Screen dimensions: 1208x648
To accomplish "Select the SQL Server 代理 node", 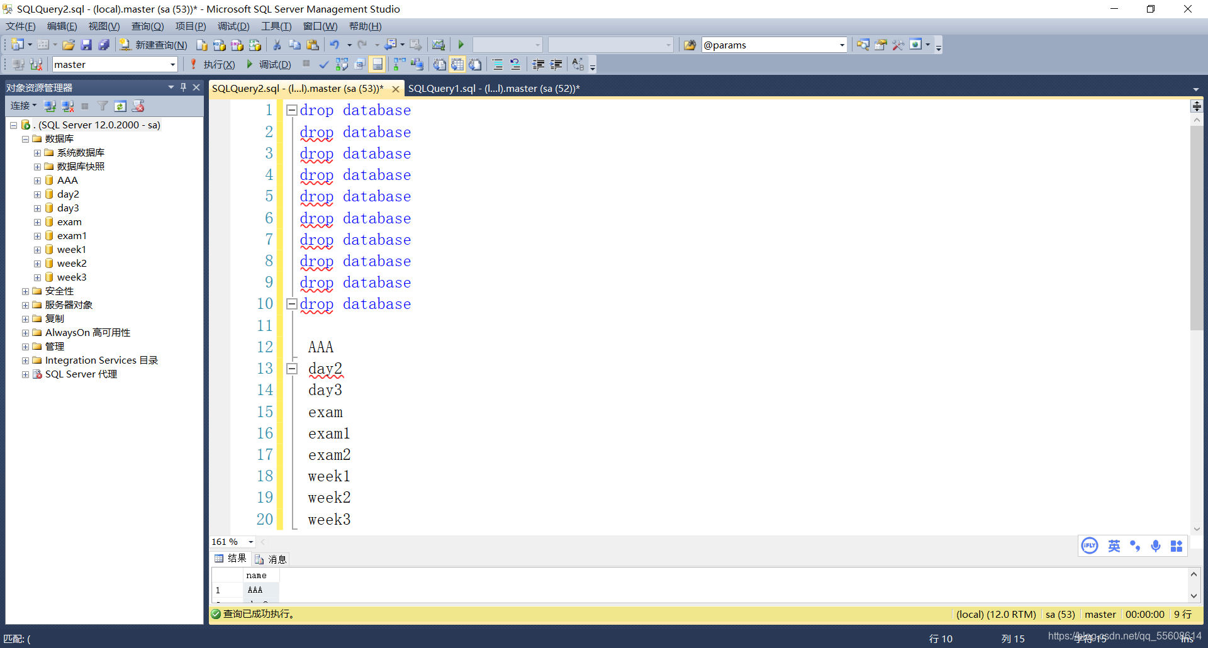I will click(81, 374).
